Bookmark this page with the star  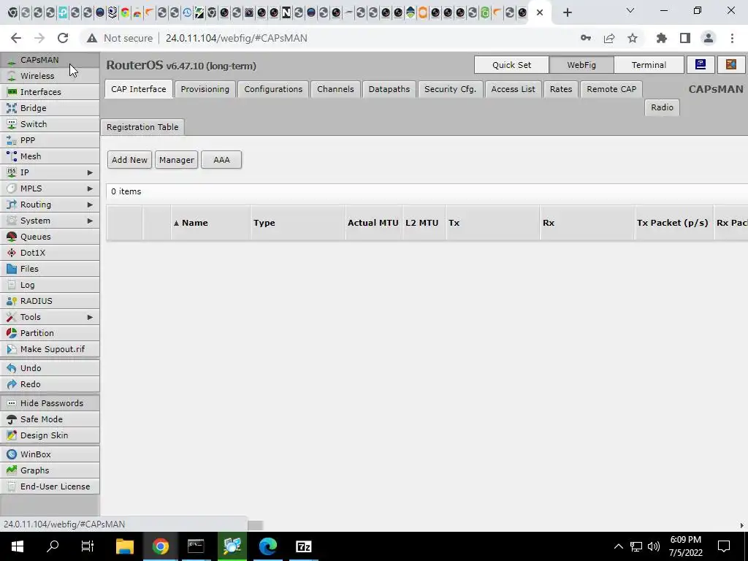[633, 38]
